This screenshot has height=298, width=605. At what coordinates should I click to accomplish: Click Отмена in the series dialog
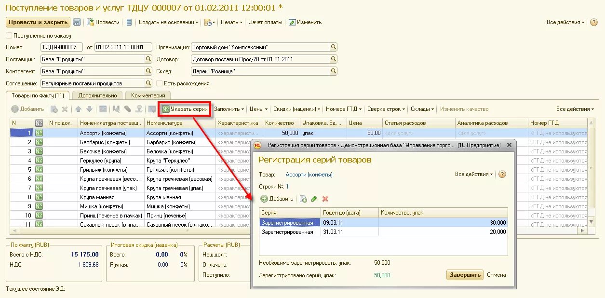(497, 275)
